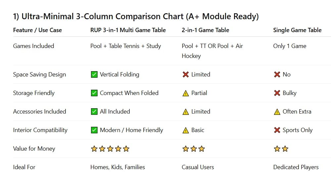Click the first star in the five-star rating
335x191 pixels.
94,149
